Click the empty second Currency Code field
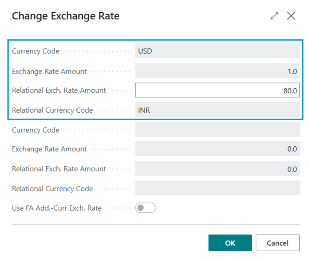 tap(217, 129)
